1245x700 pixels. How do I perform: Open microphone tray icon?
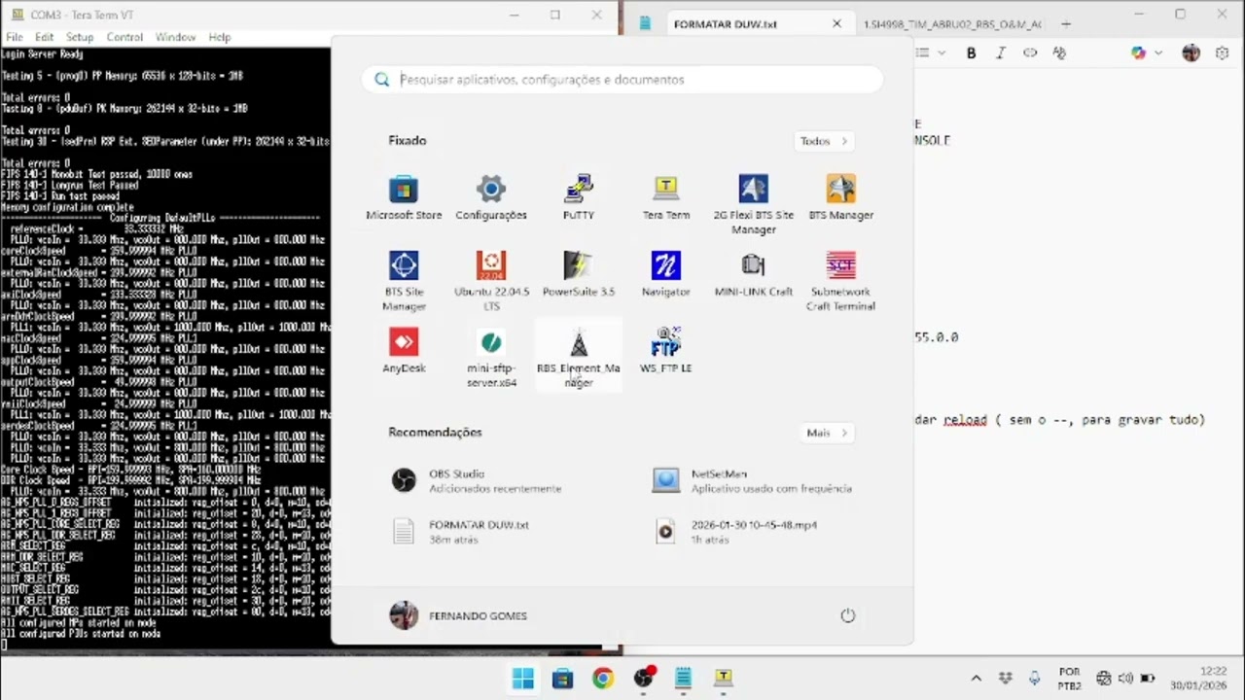[x=1034, y=679]
